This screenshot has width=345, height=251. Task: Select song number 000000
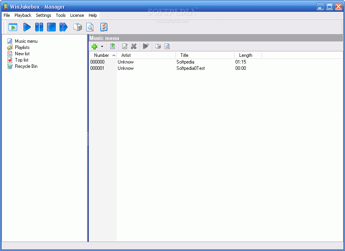point(98,62)
